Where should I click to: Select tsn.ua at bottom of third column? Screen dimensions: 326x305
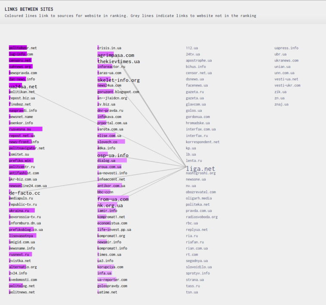[192, 292]
